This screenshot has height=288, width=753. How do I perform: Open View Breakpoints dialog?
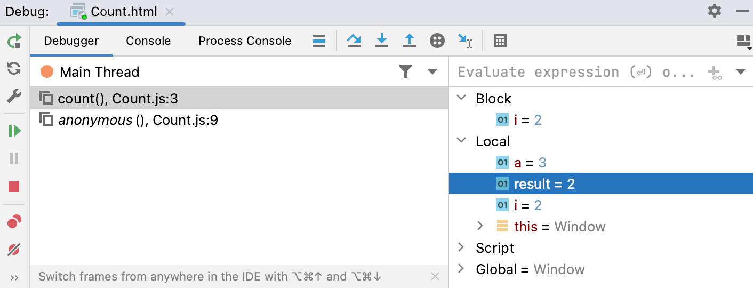(x=14, y=221)
